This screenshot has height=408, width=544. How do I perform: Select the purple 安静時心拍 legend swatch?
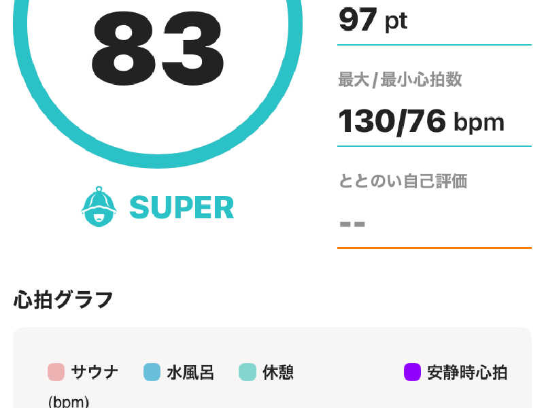(413, 372)
